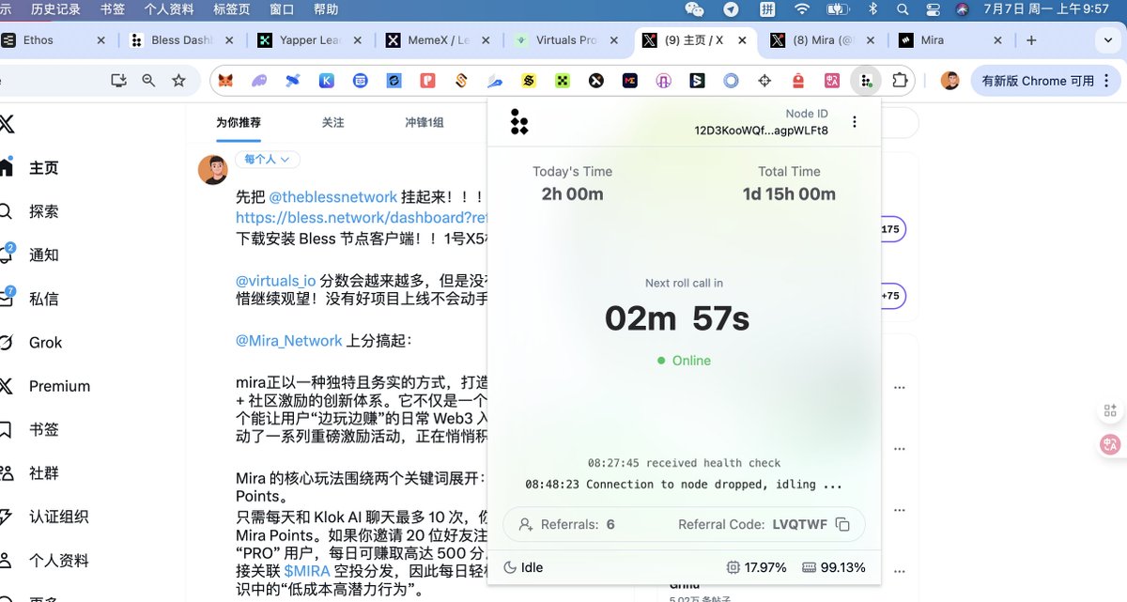Open WeChat from the macOS menu bar

(x=695, y=9)
